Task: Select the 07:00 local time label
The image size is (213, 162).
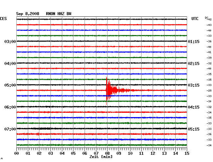Action: 10,129
